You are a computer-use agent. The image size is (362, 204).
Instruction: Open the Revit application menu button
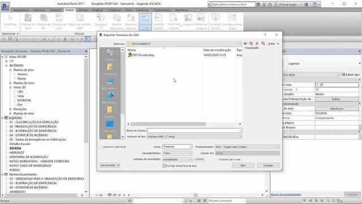coord(5,6)
